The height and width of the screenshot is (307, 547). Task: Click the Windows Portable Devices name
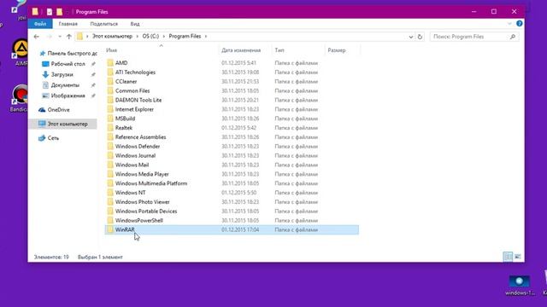[146, 211]
